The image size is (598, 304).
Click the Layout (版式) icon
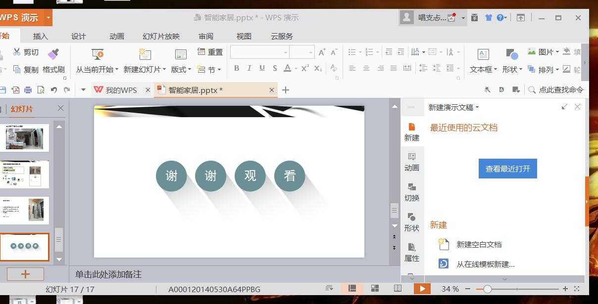[181, 54]
